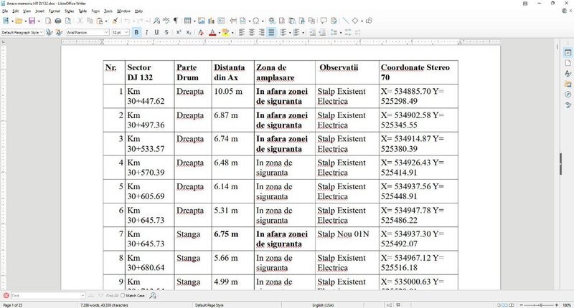
Task: Toggle formatting marks (pilcrow) icon
Action: point(176,21)
